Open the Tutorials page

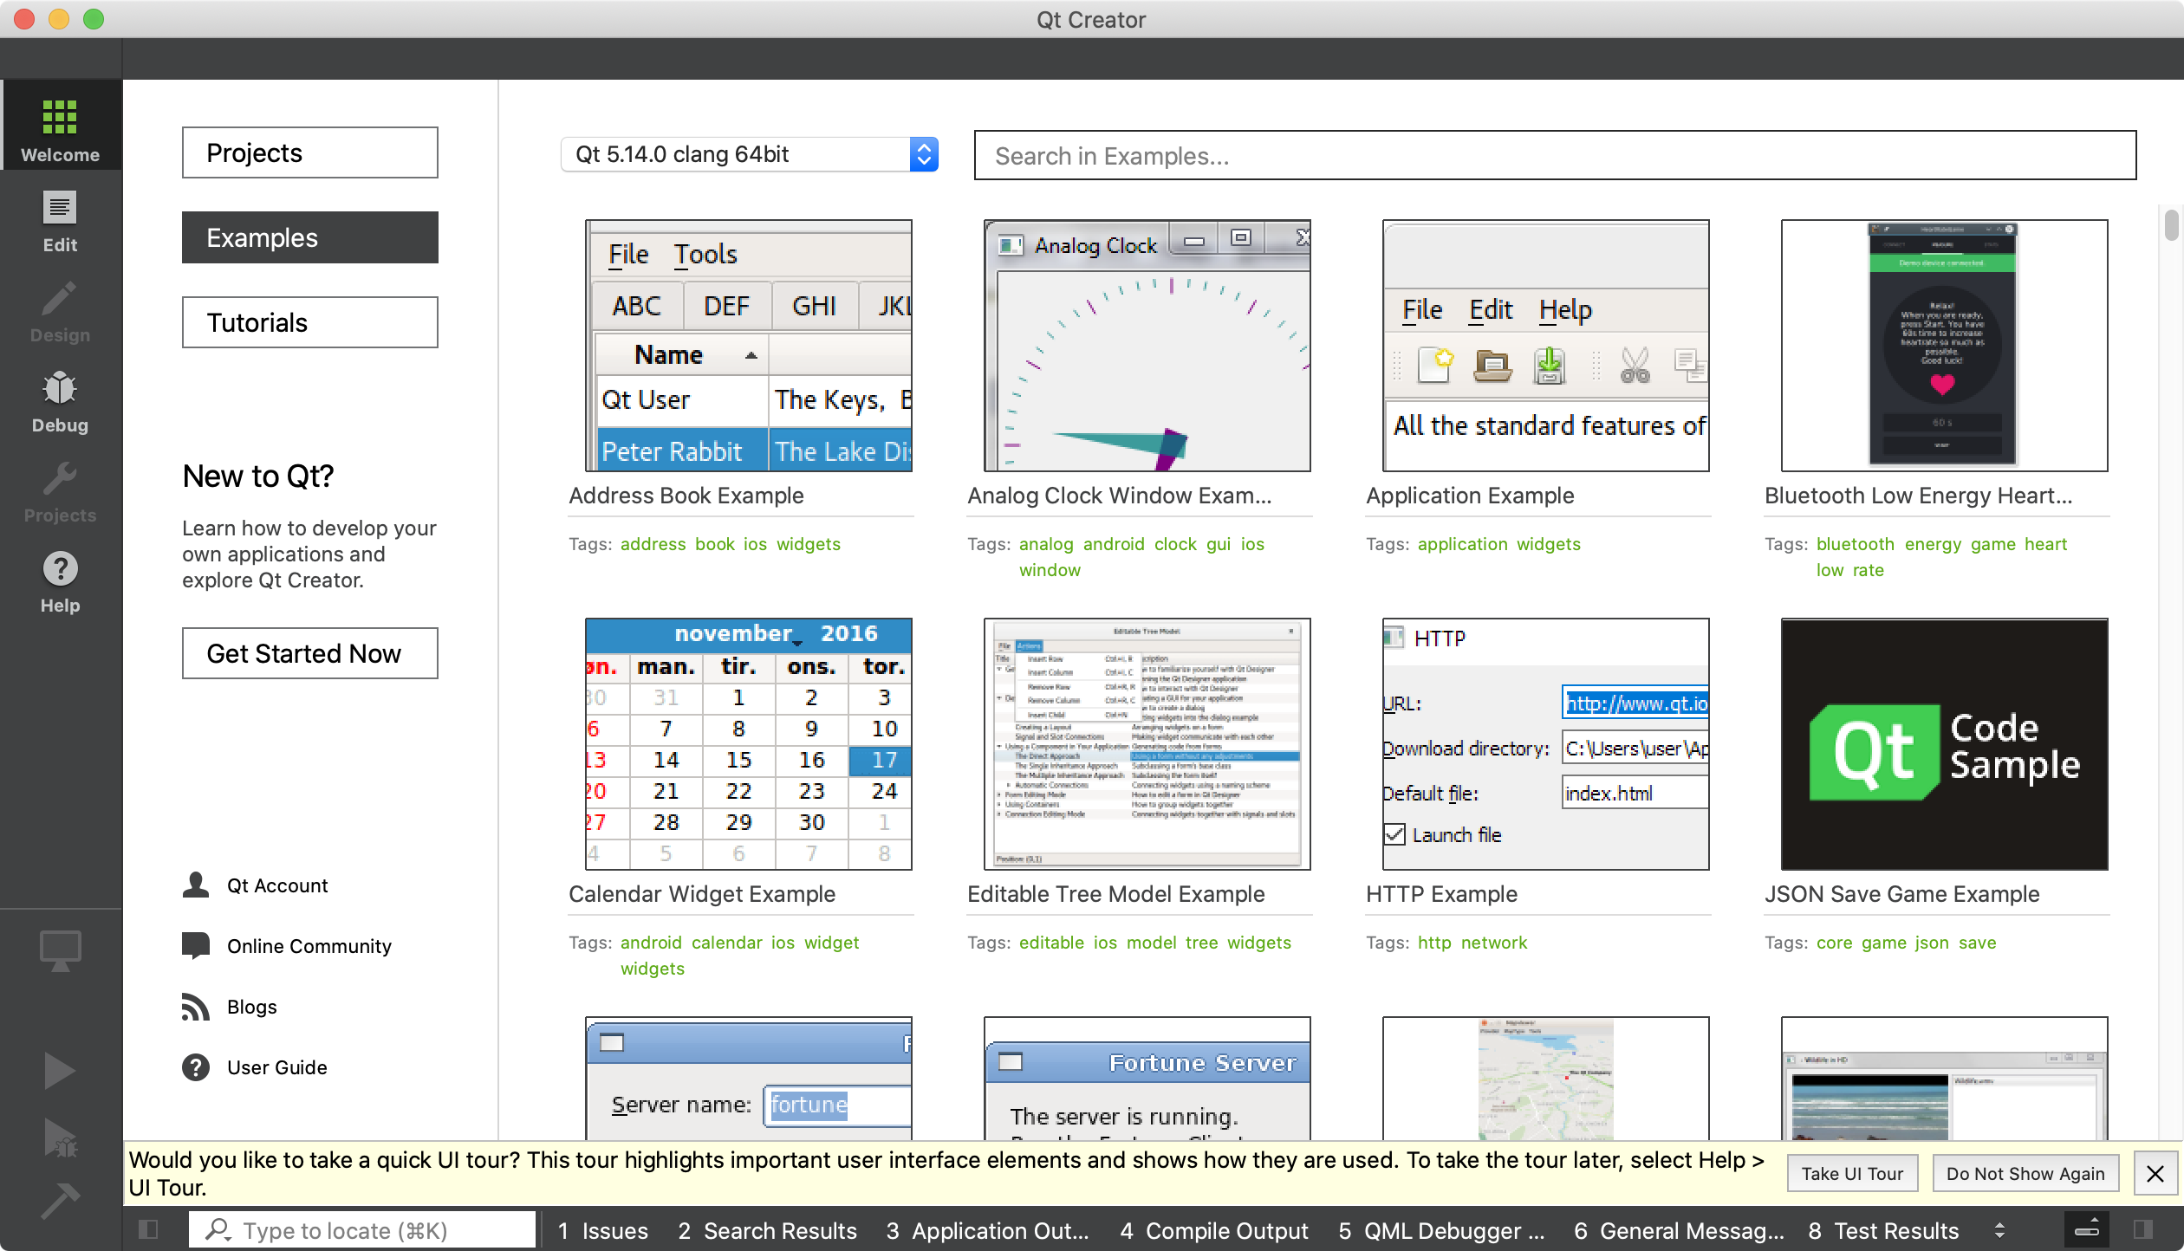[310, 322]
